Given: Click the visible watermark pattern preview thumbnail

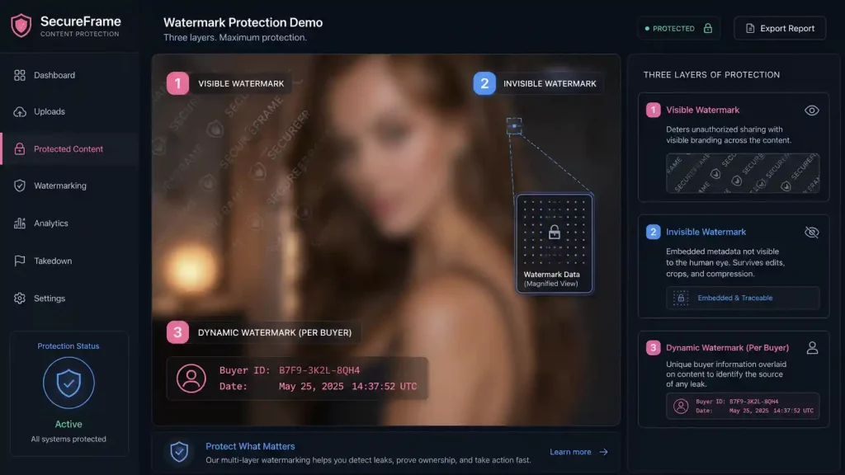Looking at the screenshot, I should [743, 173].
